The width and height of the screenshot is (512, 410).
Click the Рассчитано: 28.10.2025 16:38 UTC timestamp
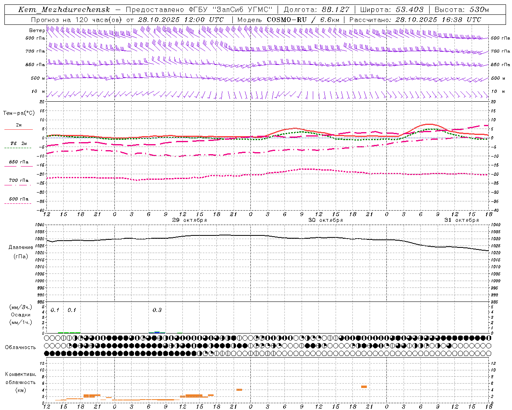[x=415, y=20]
